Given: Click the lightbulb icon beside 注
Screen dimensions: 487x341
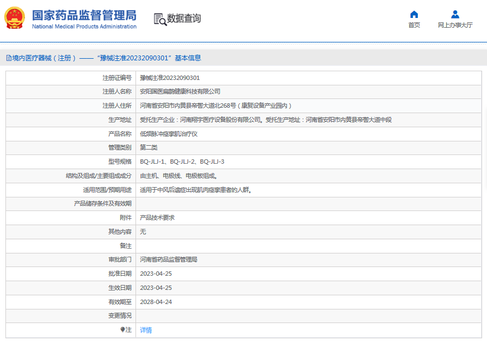Looking at the screenshot, I should click(122, 330).
